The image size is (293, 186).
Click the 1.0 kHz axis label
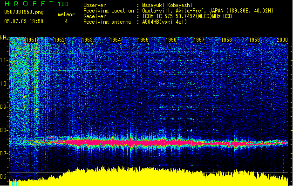(x=4, y=84)
